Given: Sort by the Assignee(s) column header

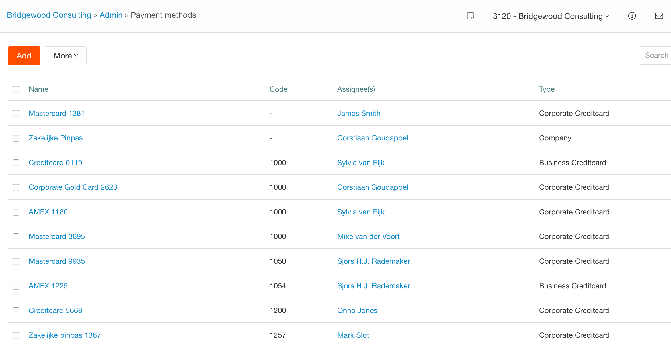Looking at the screenshot, I should [356, 89].
